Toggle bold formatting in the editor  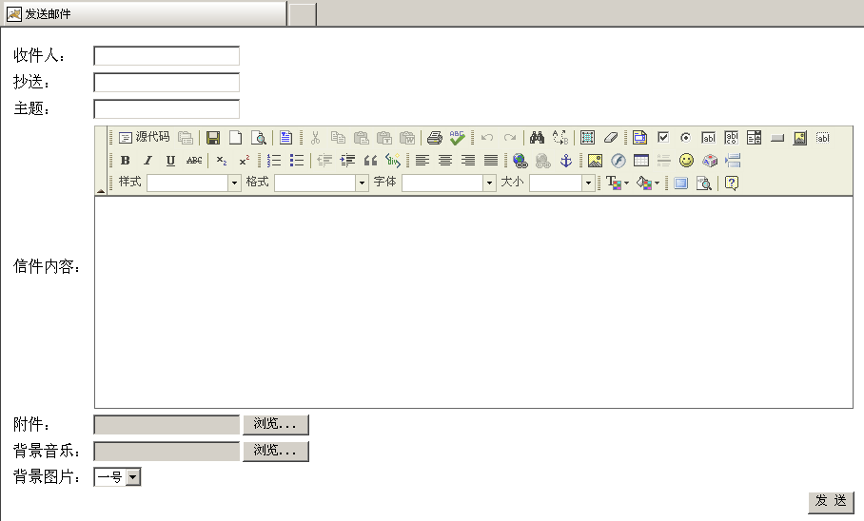126,161
